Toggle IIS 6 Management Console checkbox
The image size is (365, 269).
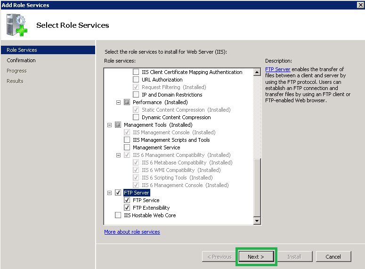(x=136, y=185)
